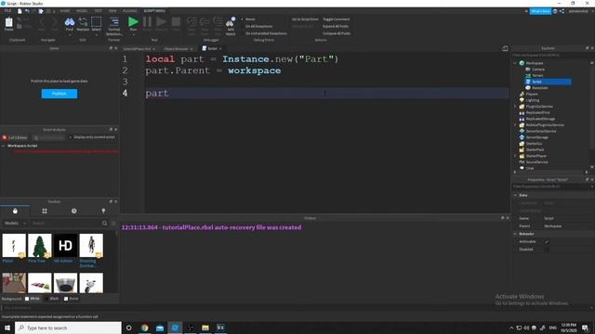
Task: Open Mail app from the taskbar
Action: [x=160, y=328]
